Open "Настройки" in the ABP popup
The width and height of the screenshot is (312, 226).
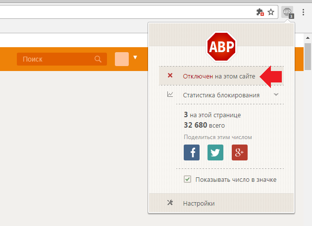tap(221, 203)
